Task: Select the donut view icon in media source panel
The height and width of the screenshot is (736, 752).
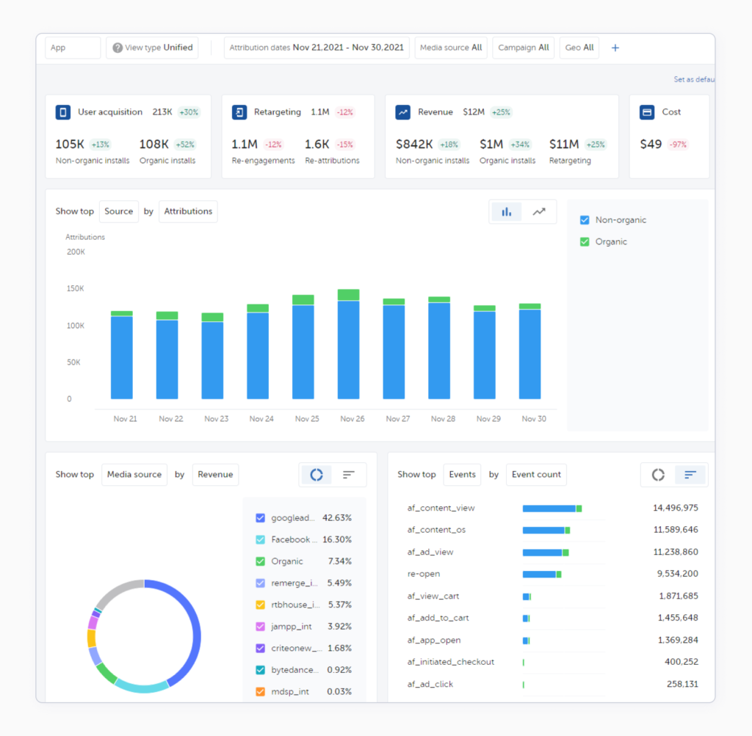Action: pos(316,475)
